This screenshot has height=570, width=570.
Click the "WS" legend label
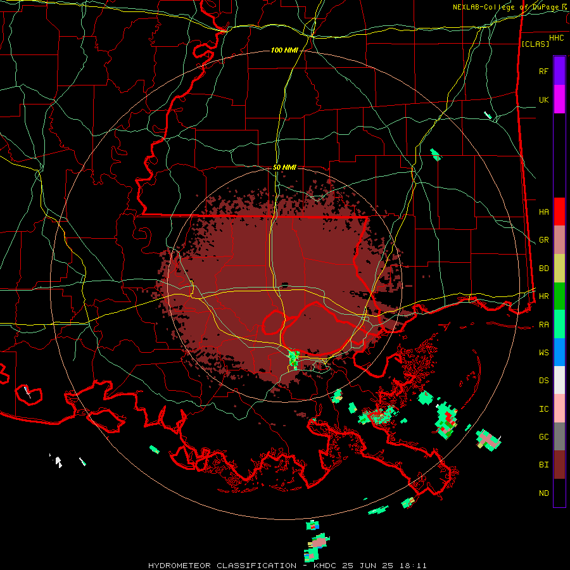pos(543,353)
